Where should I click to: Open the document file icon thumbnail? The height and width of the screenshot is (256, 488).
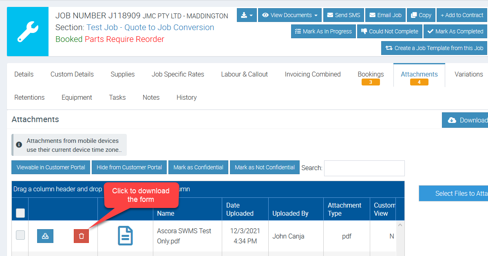tap(125, 236)
